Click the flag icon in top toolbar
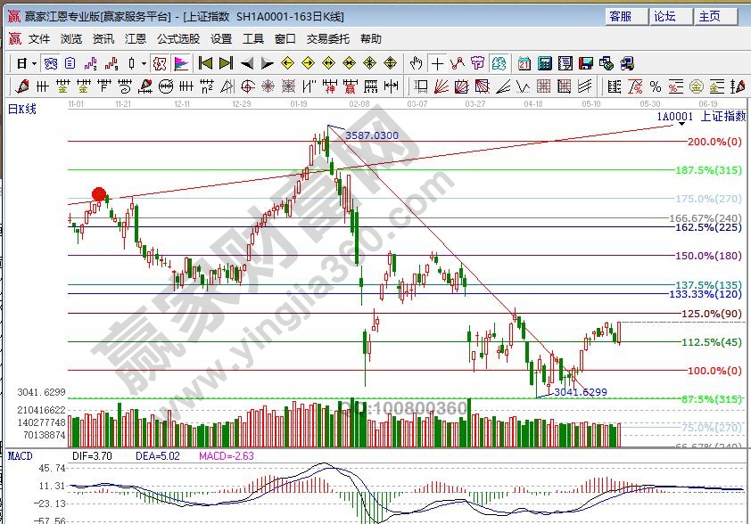 click(x=181, y=63)
